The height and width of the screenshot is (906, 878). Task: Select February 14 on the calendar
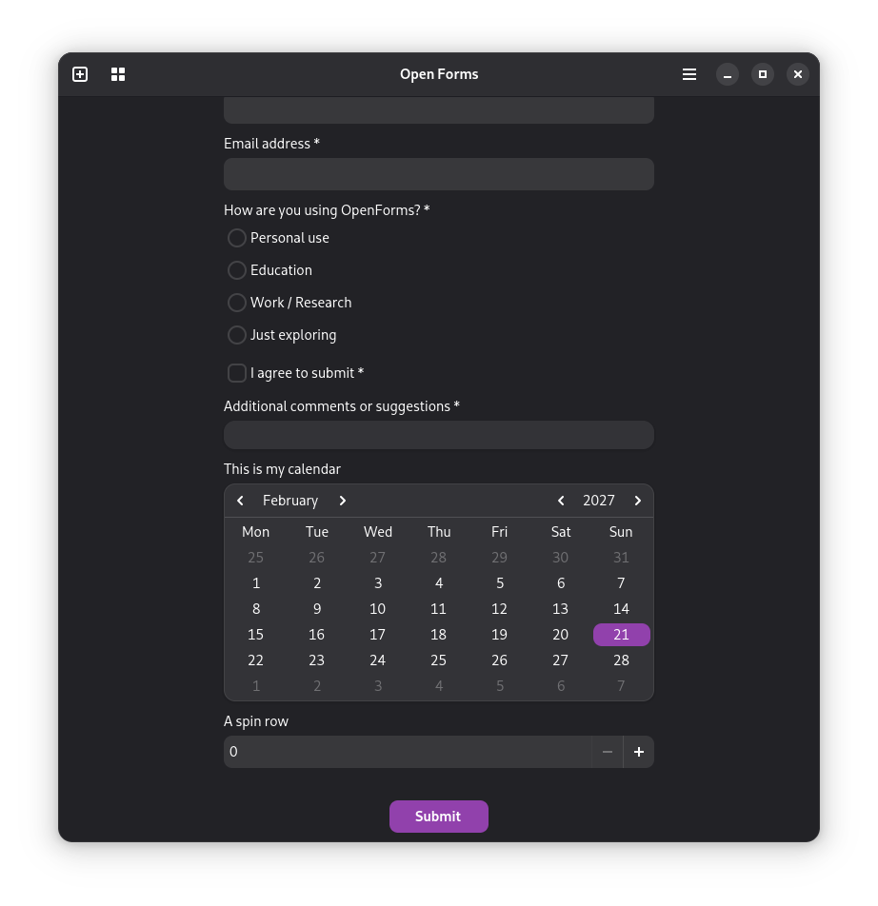[x=621, y=608]
